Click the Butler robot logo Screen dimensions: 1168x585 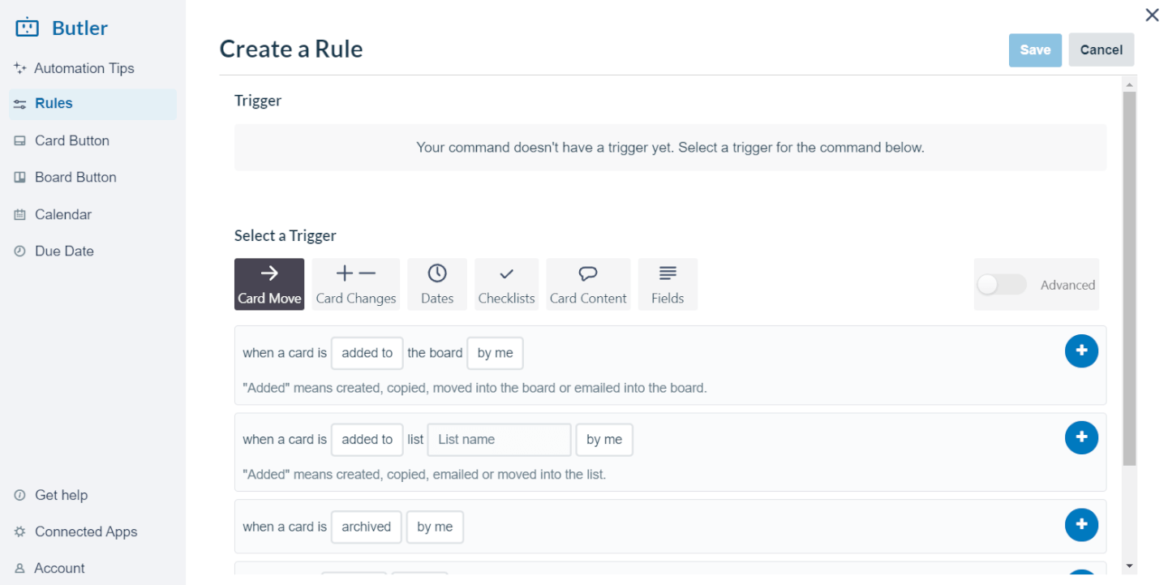click(28, 28)
